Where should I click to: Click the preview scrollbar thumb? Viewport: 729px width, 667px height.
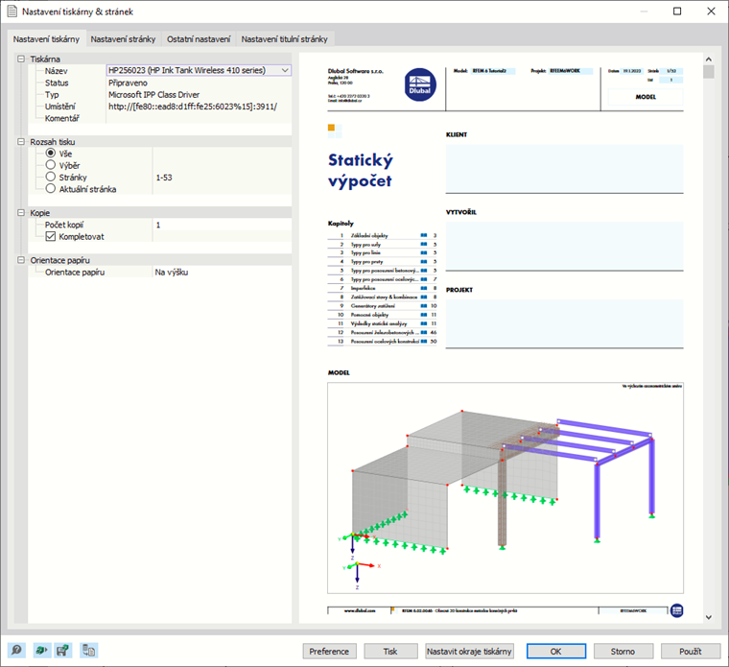[709, 72]
